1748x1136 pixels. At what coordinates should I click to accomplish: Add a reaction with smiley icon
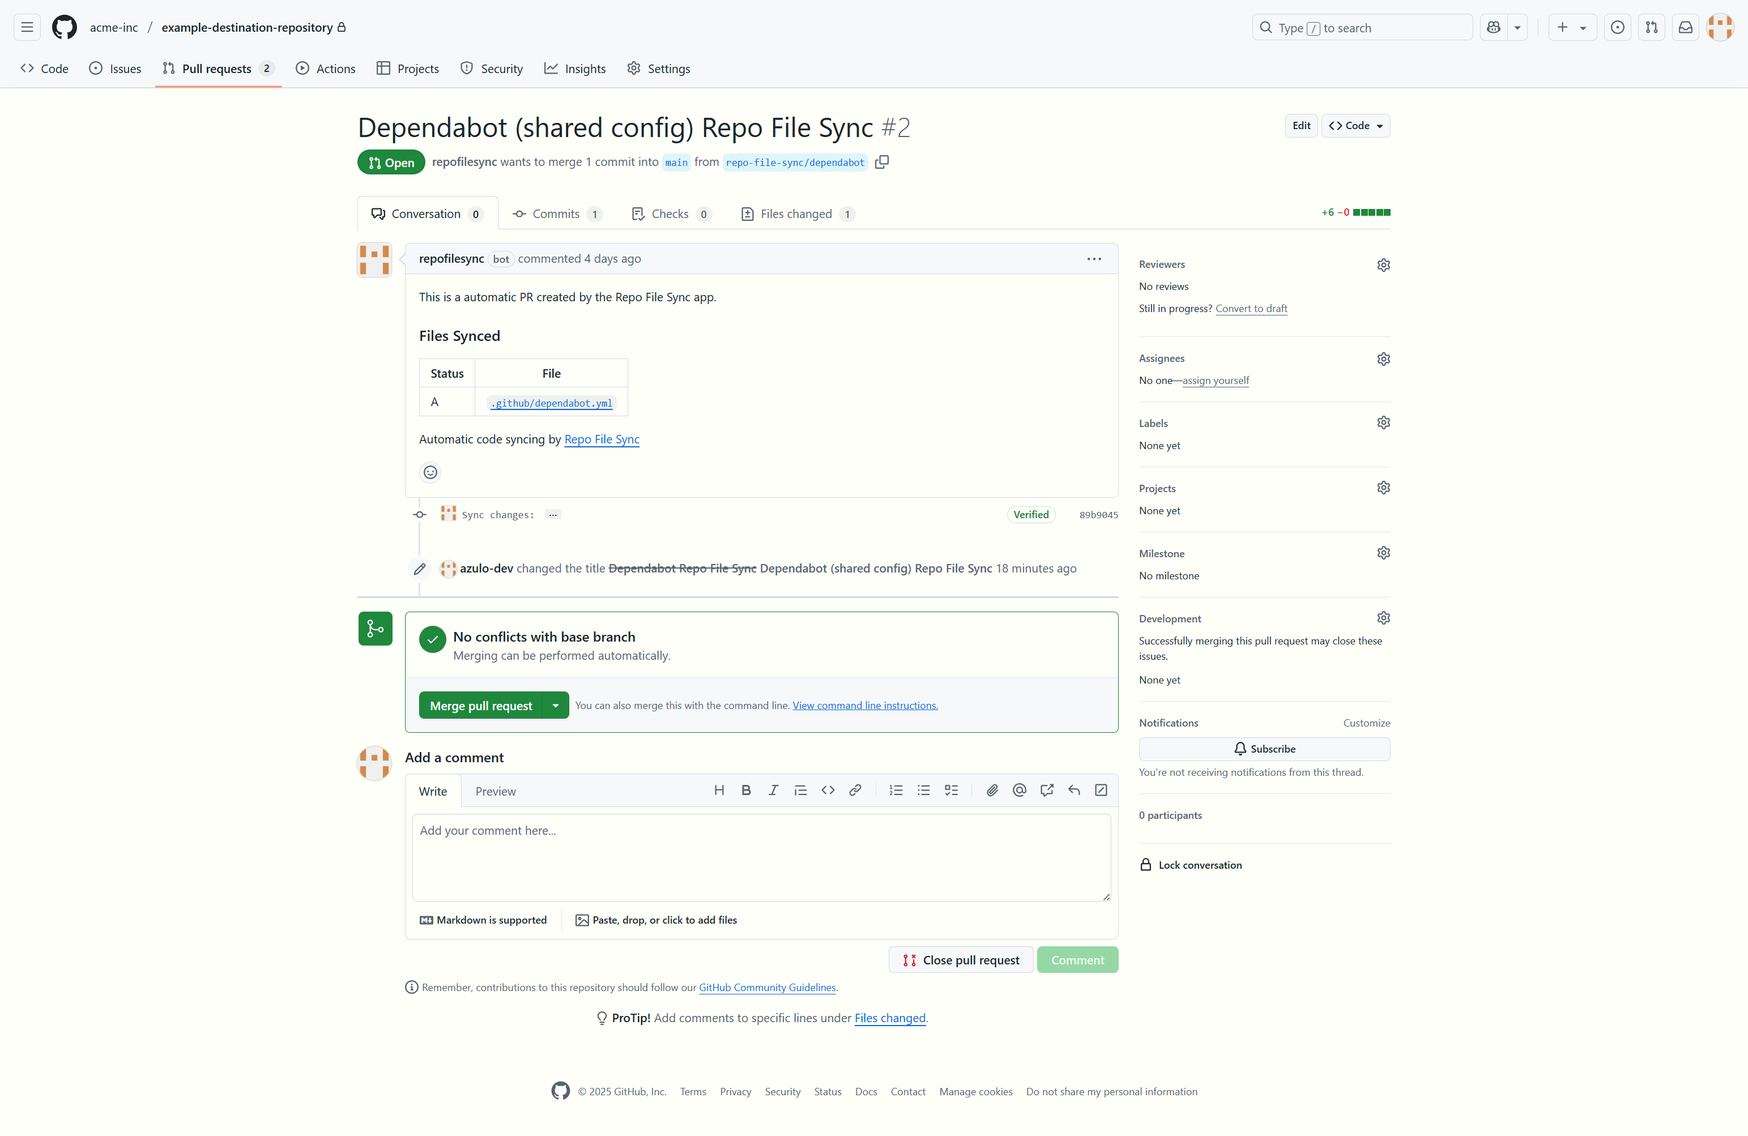[430, 472]
